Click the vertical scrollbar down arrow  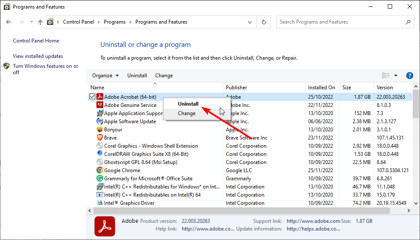tap(416, 203)
